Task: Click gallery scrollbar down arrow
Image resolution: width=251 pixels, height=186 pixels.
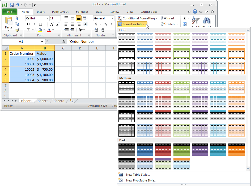Action: (248, 169)
